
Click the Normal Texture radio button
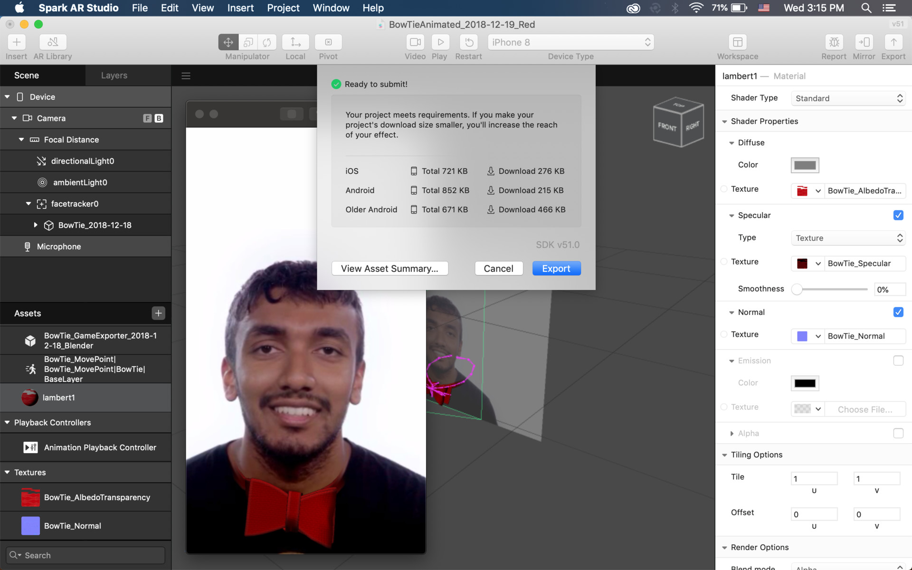[x=724, y=334]
